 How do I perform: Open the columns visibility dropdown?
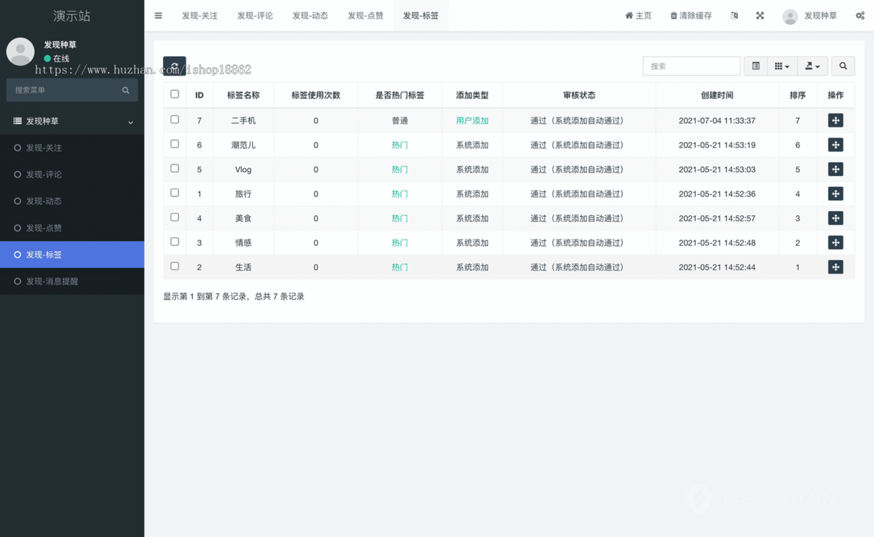point(782,65)
